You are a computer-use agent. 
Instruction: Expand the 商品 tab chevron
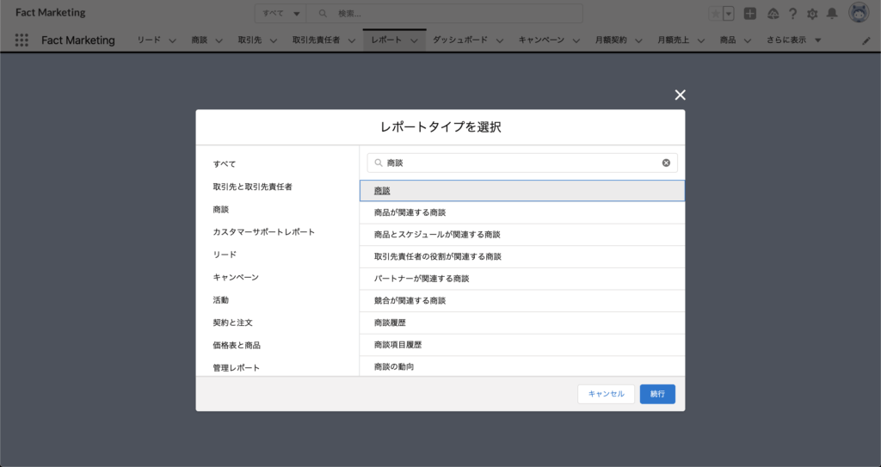coord(748,40)
